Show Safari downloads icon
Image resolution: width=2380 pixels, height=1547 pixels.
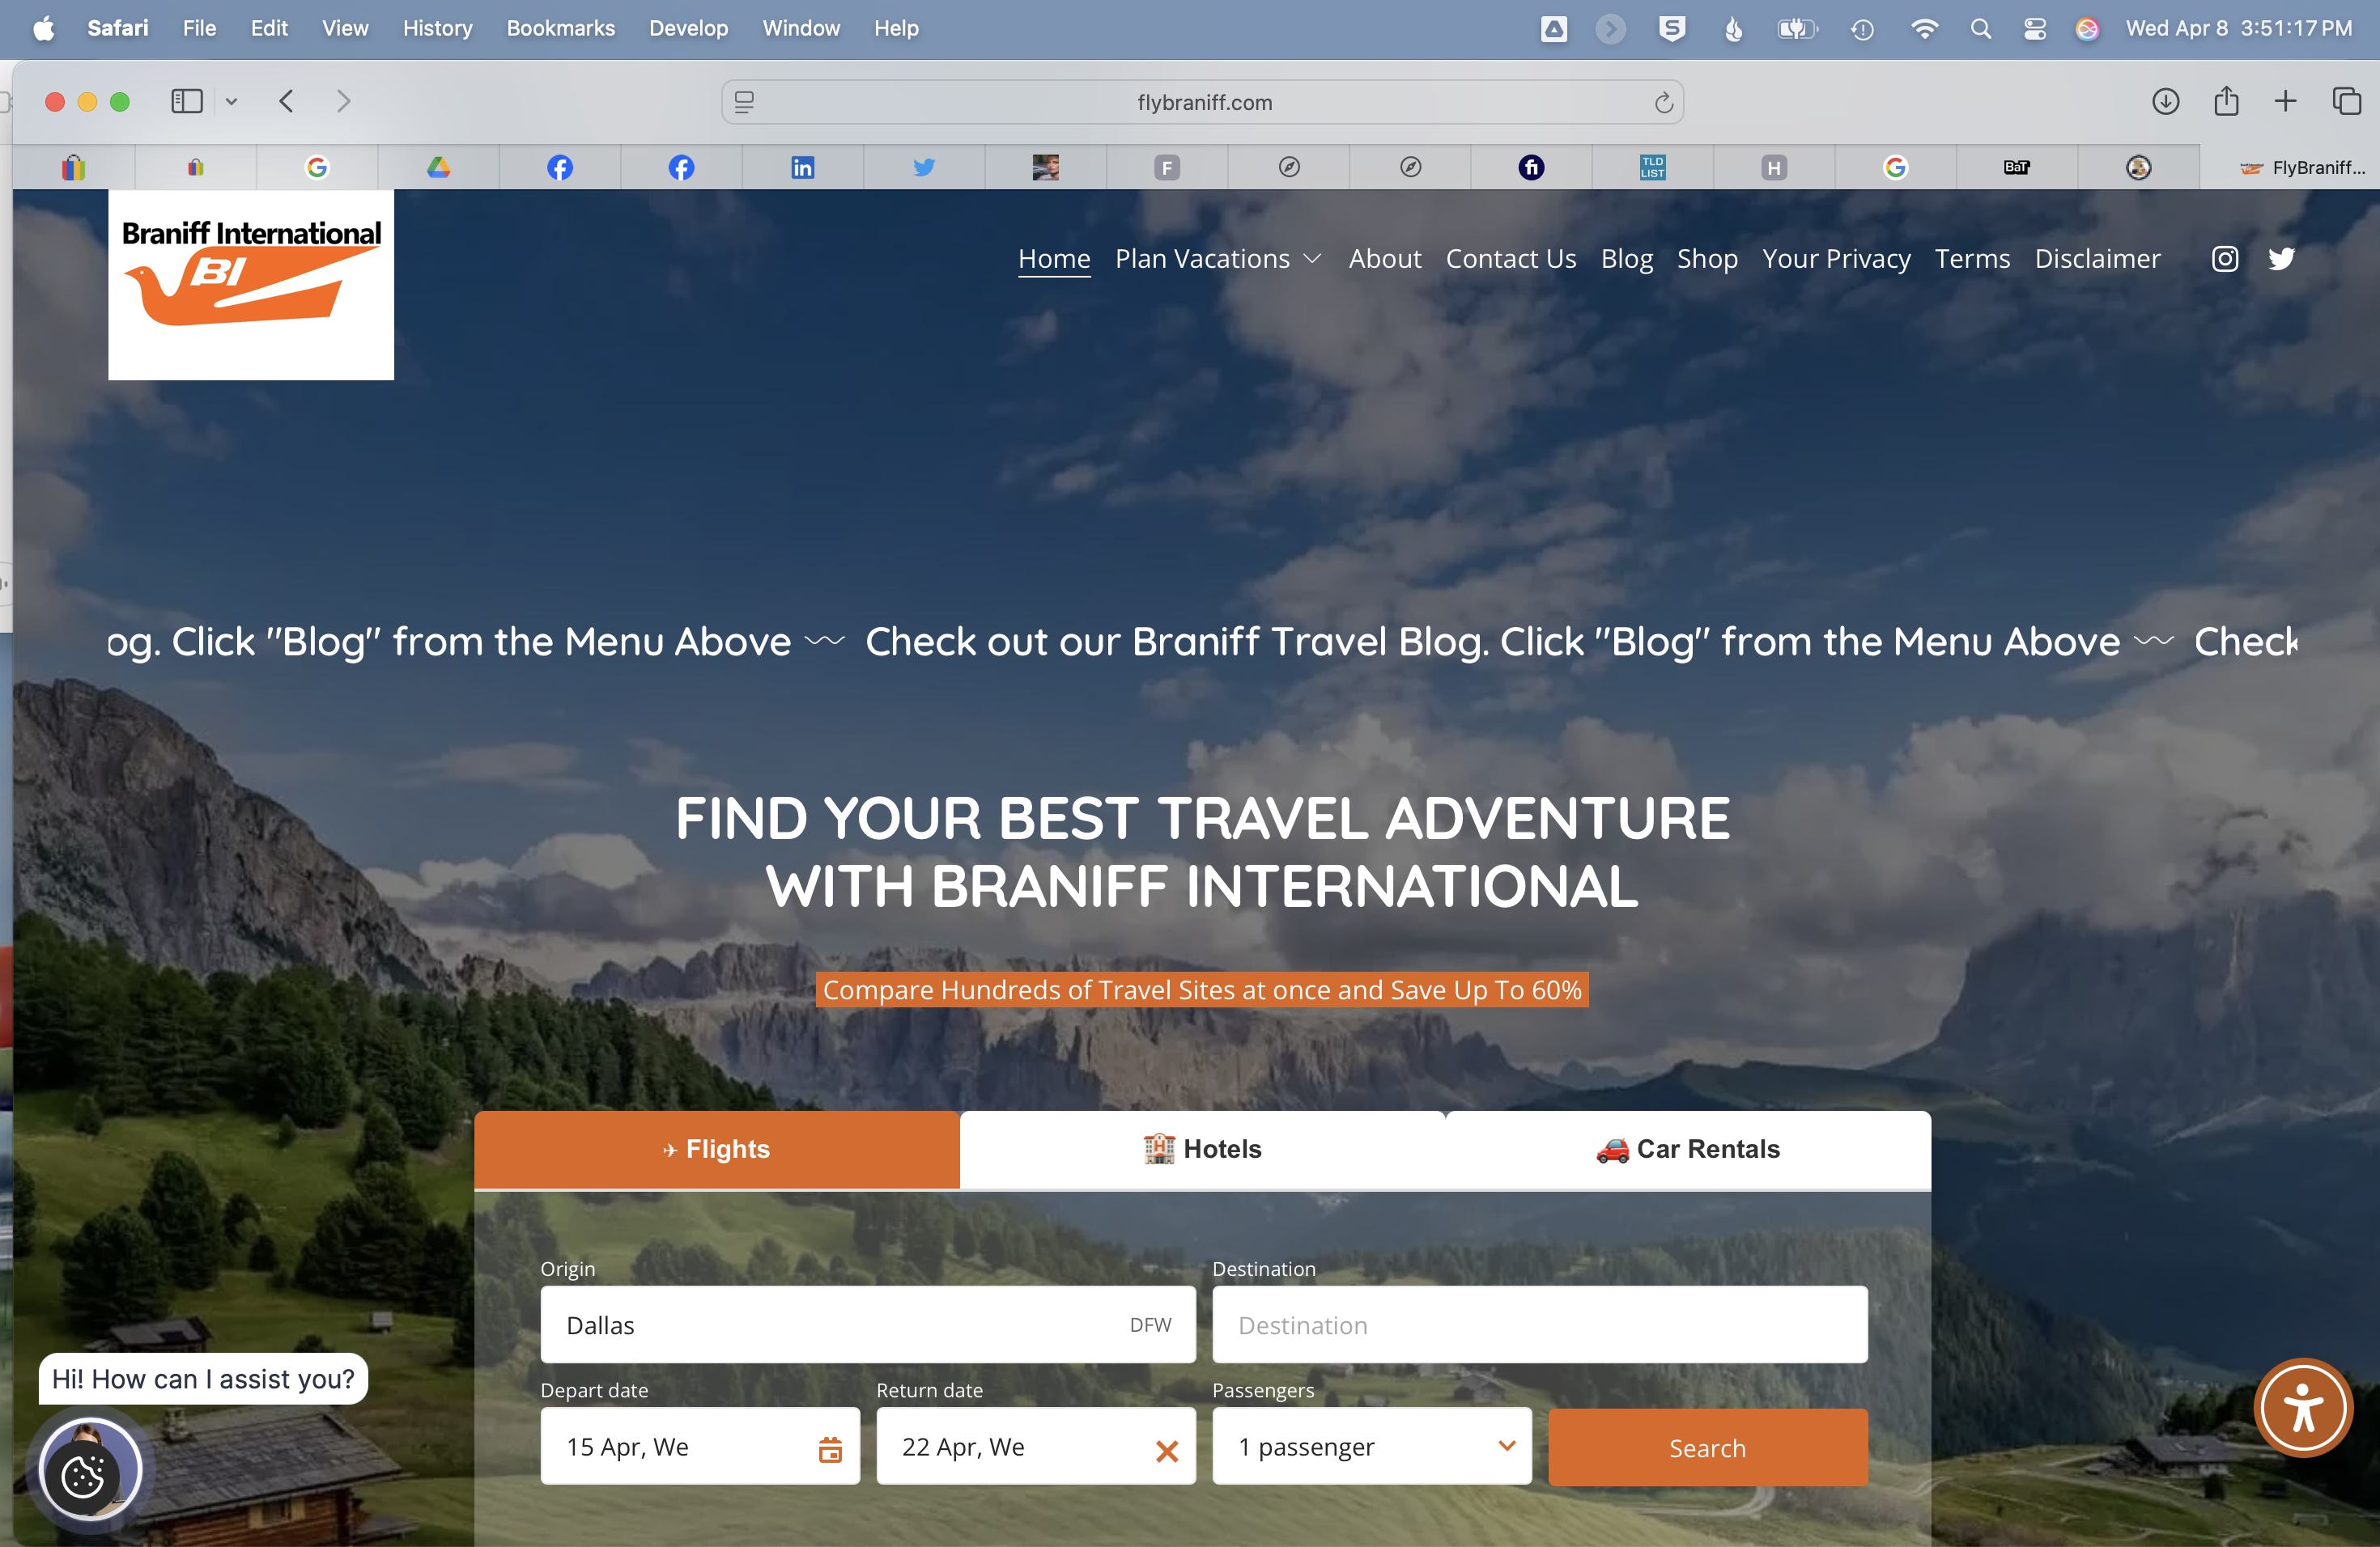point(2165,102)
